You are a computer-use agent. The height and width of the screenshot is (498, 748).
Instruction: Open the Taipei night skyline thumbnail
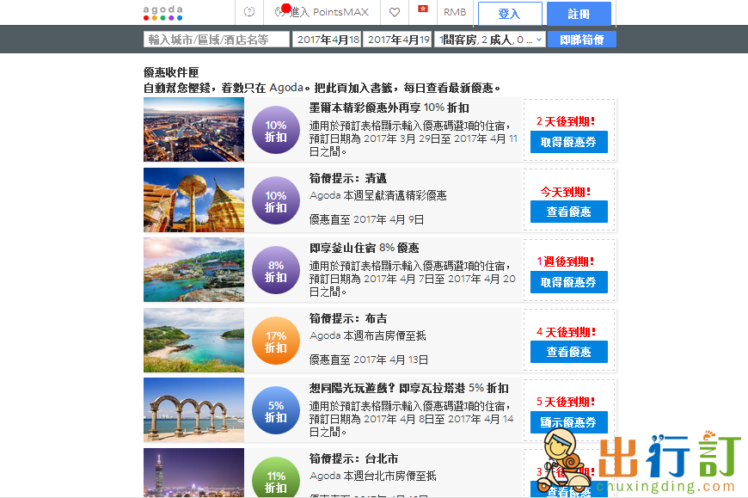193,473
